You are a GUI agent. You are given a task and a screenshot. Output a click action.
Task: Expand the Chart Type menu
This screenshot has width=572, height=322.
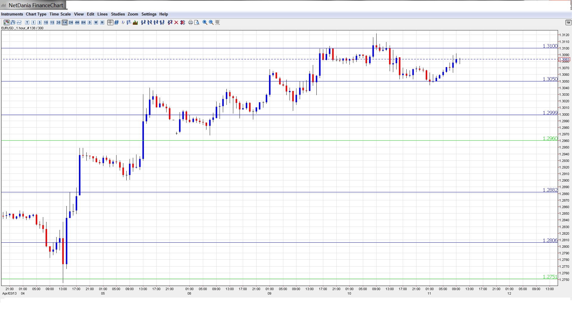(x=36, y=14)
